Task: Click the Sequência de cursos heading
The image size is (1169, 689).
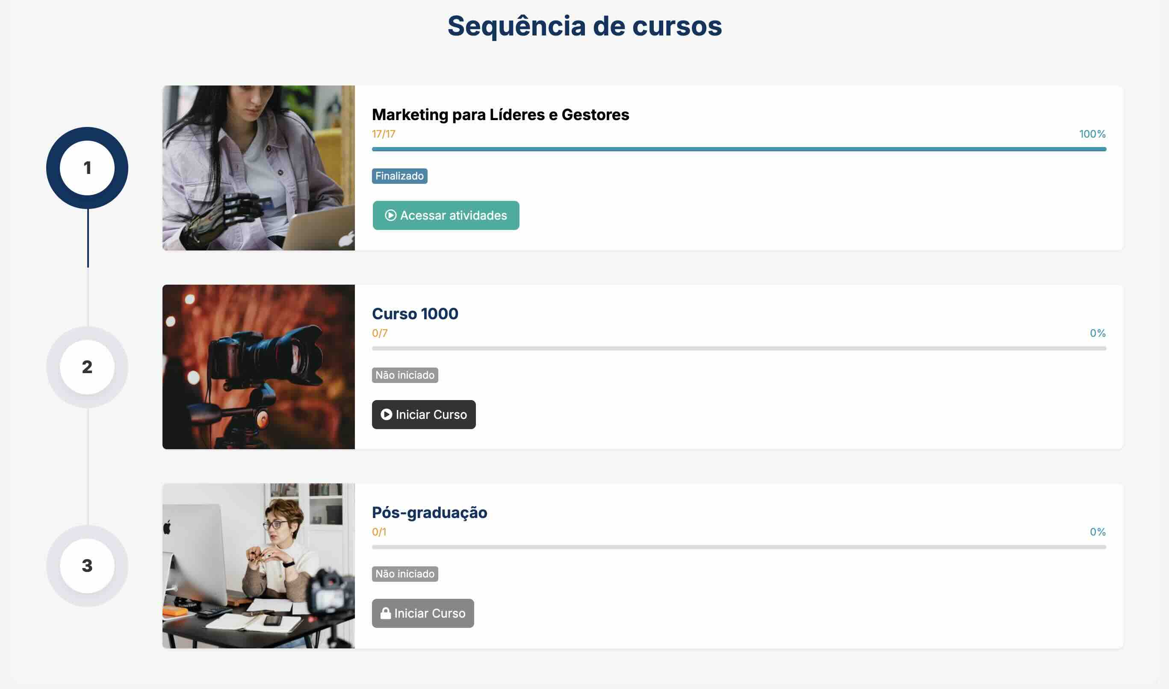Action: coord(585,26)
